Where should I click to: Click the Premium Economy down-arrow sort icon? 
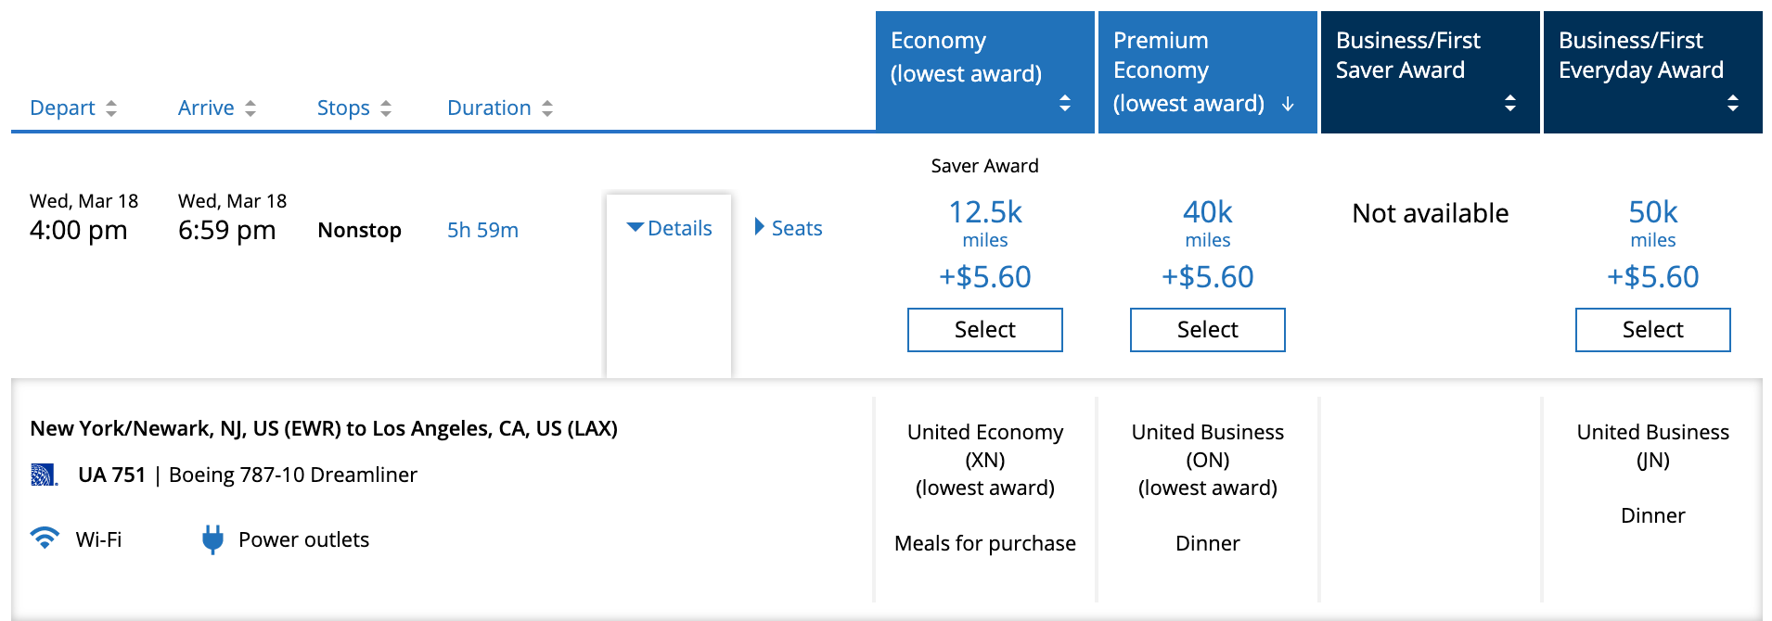point(1288,104)
